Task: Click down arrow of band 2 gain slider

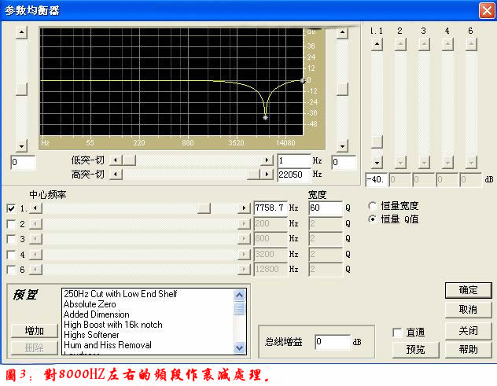Action: [x=400, y=163]
